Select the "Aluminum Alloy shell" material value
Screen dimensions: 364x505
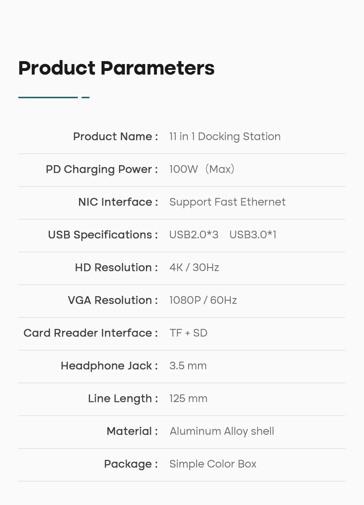222,431
